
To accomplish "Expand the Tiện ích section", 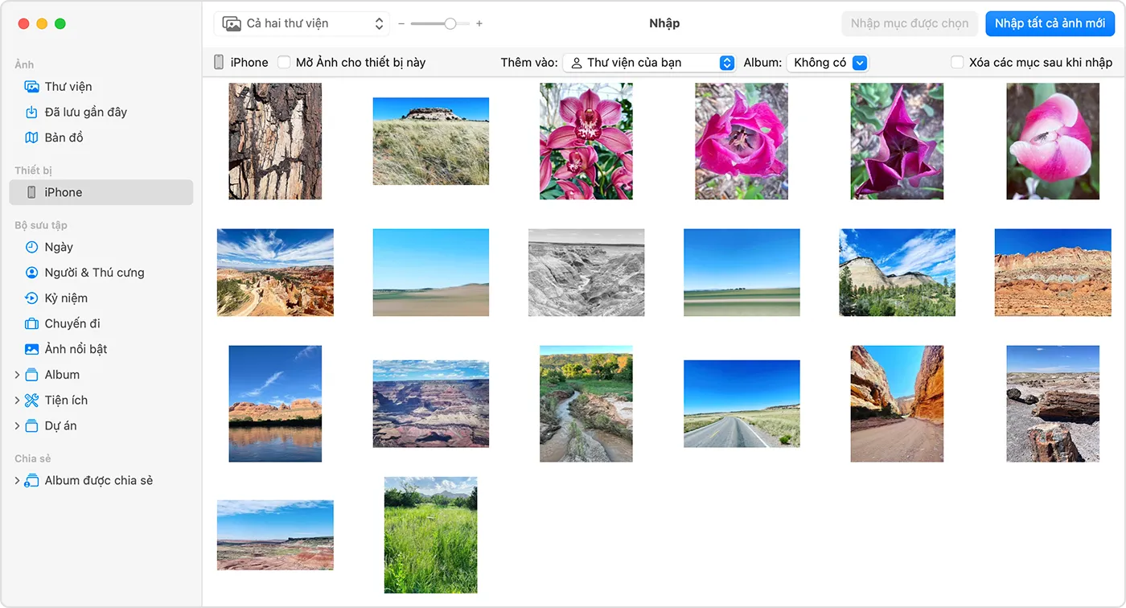I will point(16,400).
